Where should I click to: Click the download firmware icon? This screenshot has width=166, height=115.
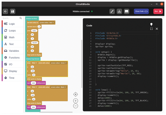coord(119,11)
